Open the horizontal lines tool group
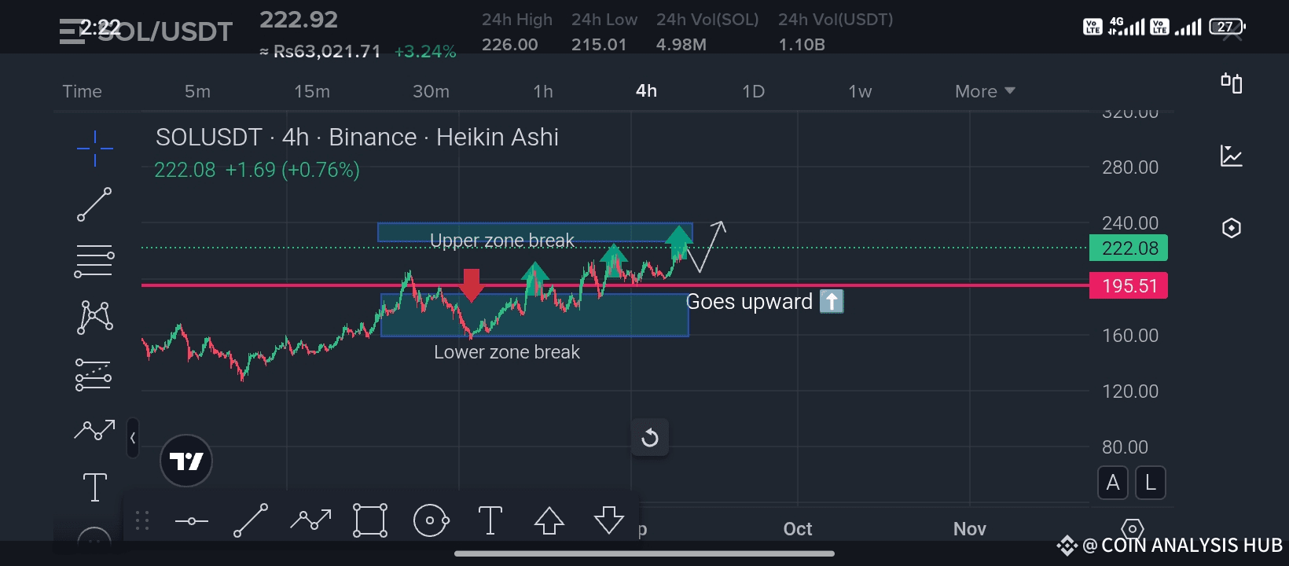The image size is (1289, 566). [x=94, y=261]
